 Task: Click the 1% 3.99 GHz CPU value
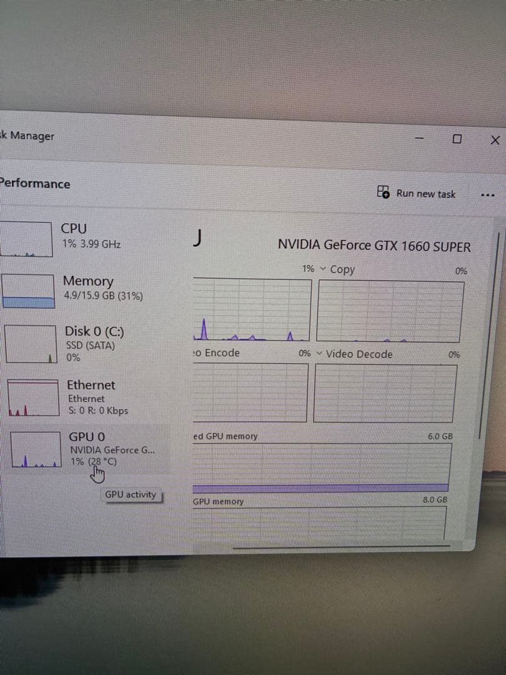tap(91, 244)
